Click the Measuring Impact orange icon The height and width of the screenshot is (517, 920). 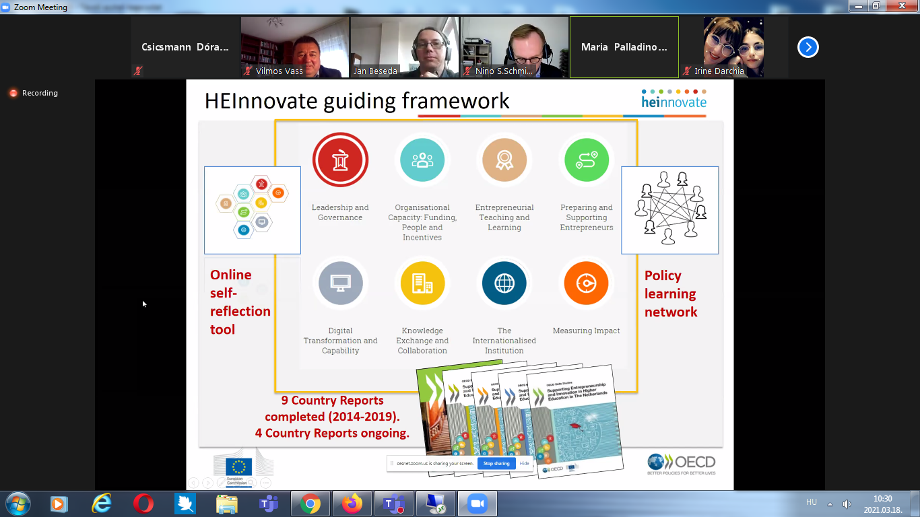coord(586,283)
